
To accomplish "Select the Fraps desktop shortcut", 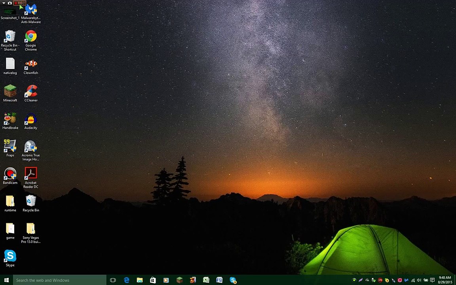I will 10,148.
